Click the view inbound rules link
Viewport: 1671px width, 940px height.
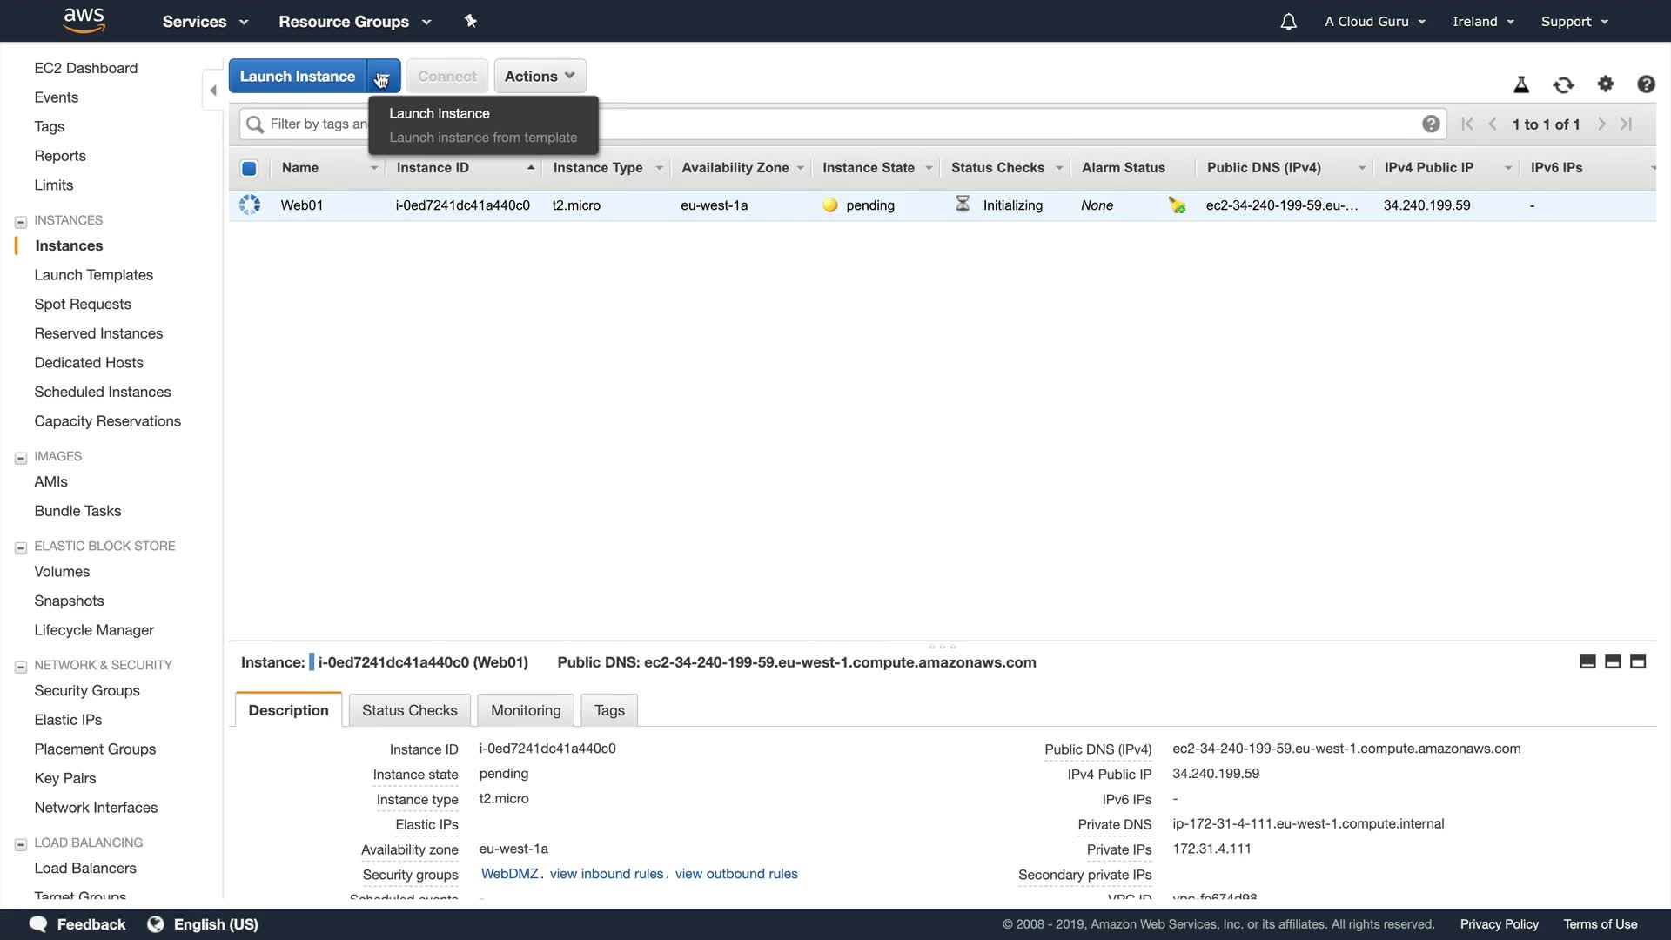pyautogui.click(x=607, y=874)
